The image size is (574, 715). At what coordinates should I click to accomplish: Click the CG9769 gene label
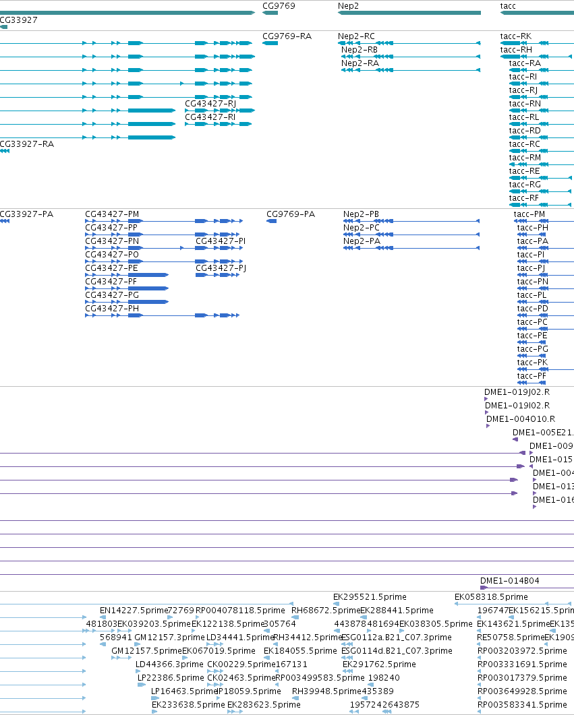point(279,6)
